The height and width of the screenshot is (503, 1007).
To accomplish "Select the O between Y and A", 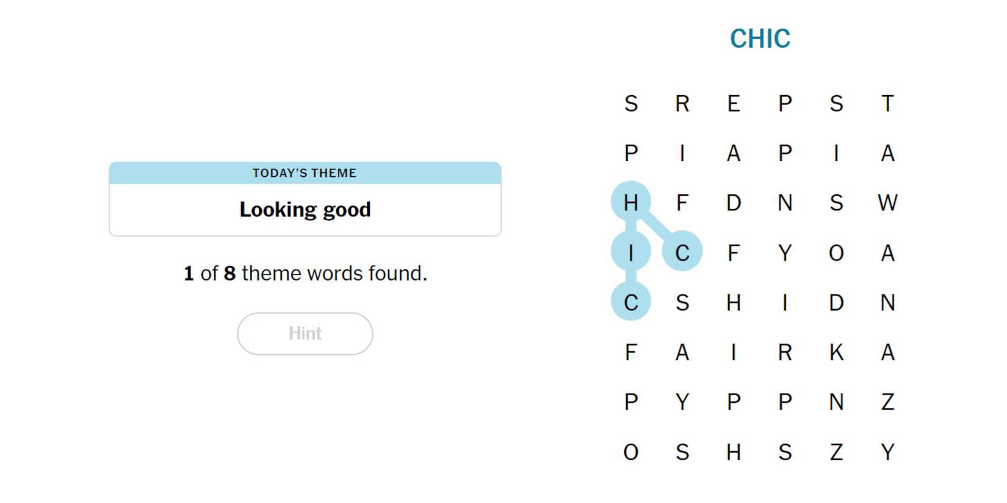I will 836,252.
